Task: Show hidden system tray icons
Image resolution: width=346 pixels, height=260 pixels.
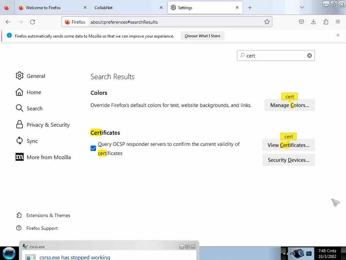Action: coord(284,253)
